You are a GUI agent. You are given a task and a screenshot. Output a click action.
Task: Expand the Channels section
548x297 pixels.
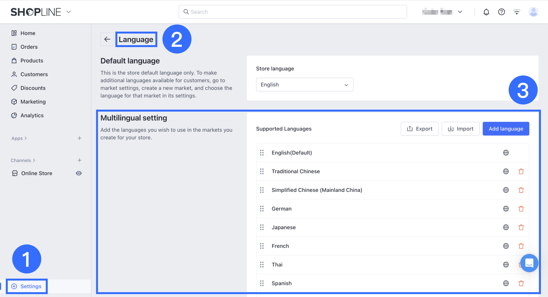tap(23, 160)
